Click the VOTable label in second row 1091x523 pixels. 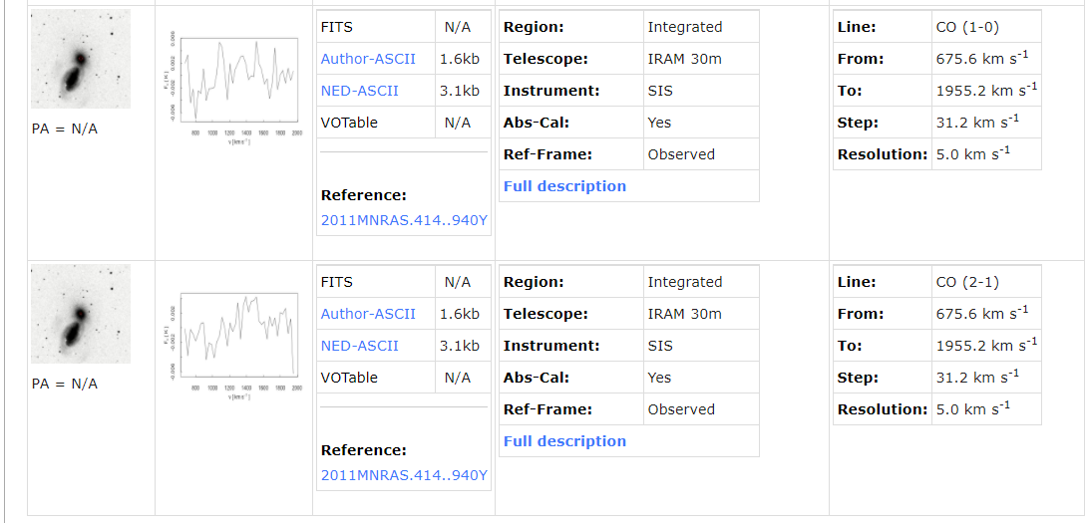(x=349, y=378)
